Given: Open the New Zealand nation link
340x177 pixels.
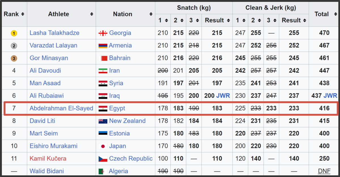Looking at the screenshot, I should [x=127, y=121].
